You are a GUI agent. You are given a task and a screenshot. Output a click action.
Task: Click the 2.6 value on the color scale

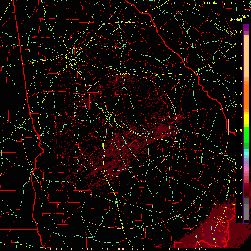pyautogui.click(x=238, y=143)
